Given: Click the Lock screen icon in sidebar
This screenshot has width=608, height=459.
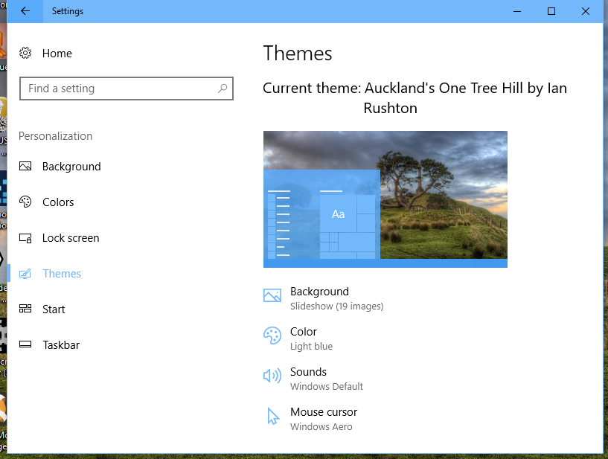Looking at the screenshot, I should coord(25,238).
